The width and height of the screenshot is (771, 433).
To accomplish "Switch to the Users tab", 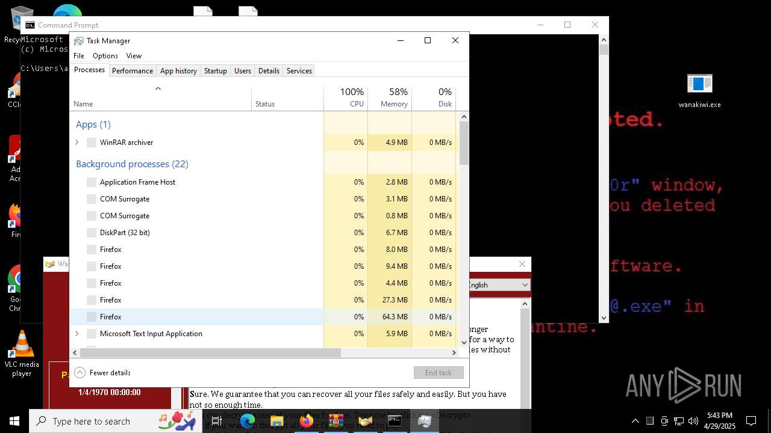I will pos(243,70).
